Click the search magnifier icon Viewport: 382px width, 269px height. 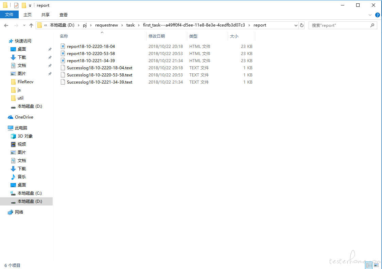[x=372, y=25]
